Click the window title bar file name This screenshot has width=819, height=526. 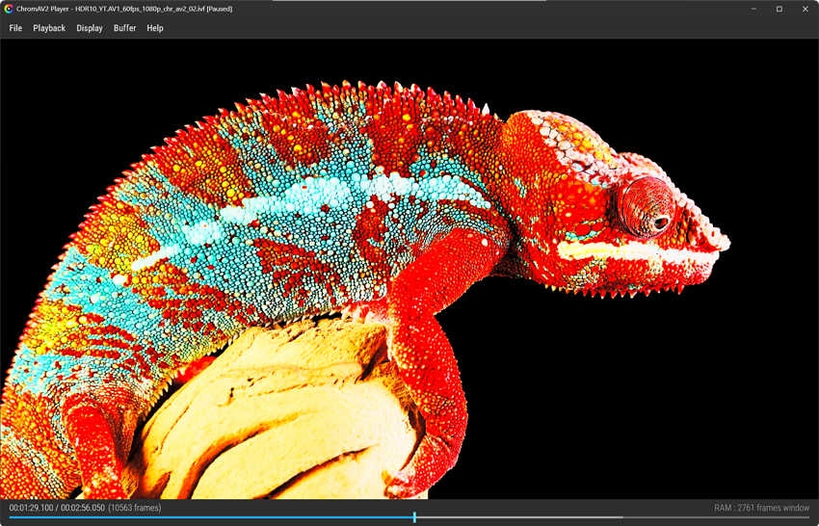click(140, 9)
